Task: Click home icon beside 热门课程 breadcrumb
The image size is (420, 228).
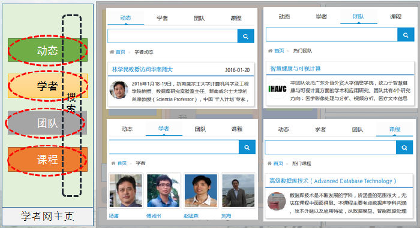Action: point(269,163)
